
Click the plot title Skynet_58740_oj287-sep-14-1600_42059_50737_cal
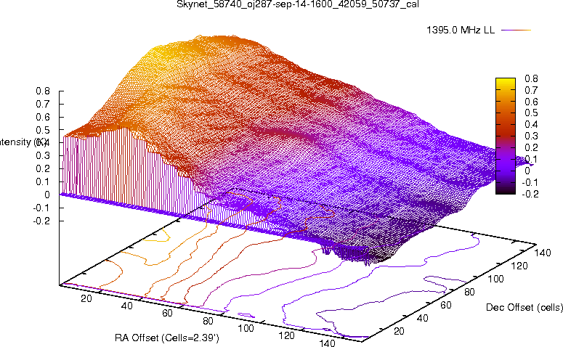click(x=298, y=4)
